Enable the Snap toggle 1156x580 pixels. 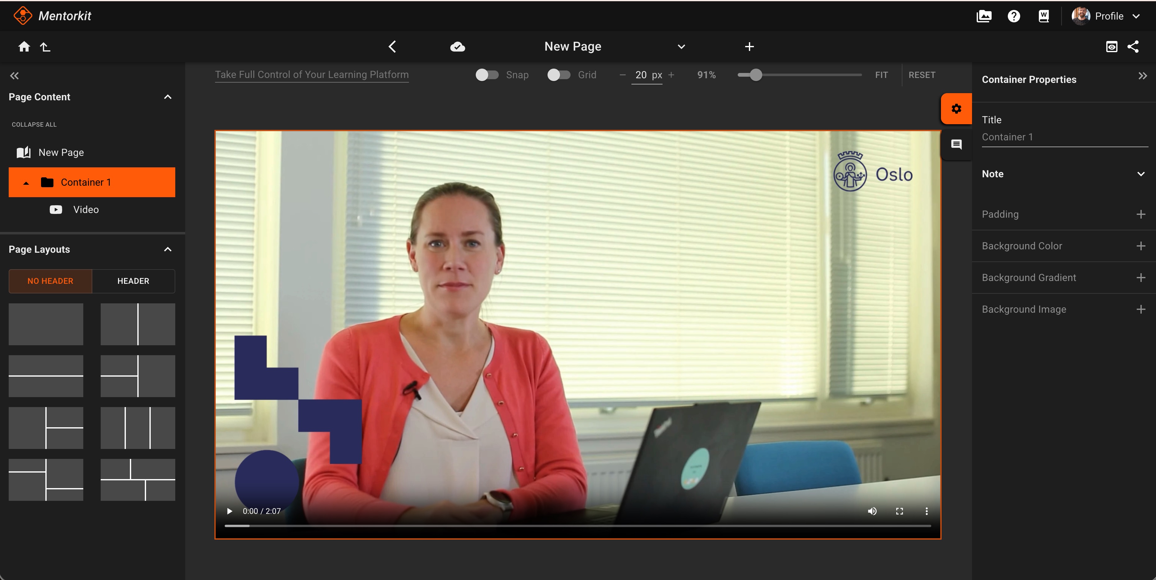(x=487, y=75)
